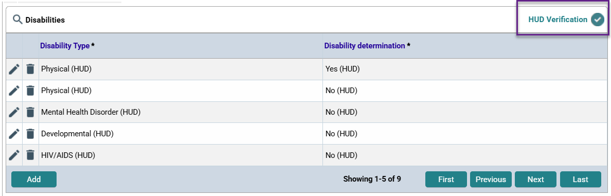Sort by Disability Type column header
The image size is (611, 196).
click(65, 46)
